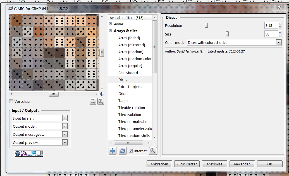Image resolution: width=289 pixels, height=176 pixels.
Task: Open the Output mode dropdown
Action: (x=65, y=126)
